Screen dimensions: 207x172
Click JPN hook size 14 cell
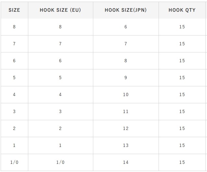pos(126,162)
